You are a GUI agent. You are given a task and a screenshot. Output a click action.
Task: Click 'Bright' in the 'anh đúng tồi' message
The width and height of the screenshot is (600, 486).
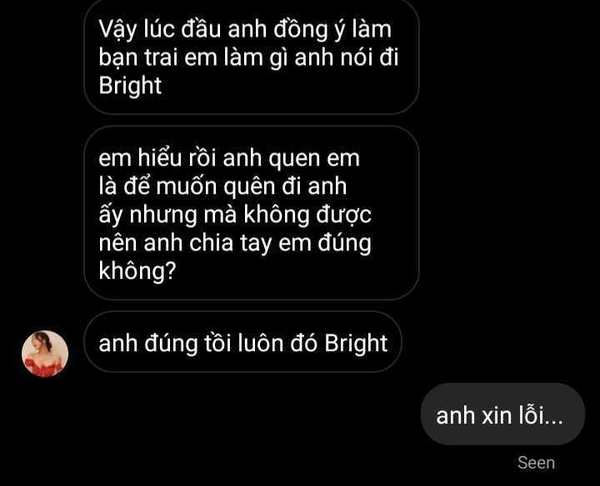356,344
